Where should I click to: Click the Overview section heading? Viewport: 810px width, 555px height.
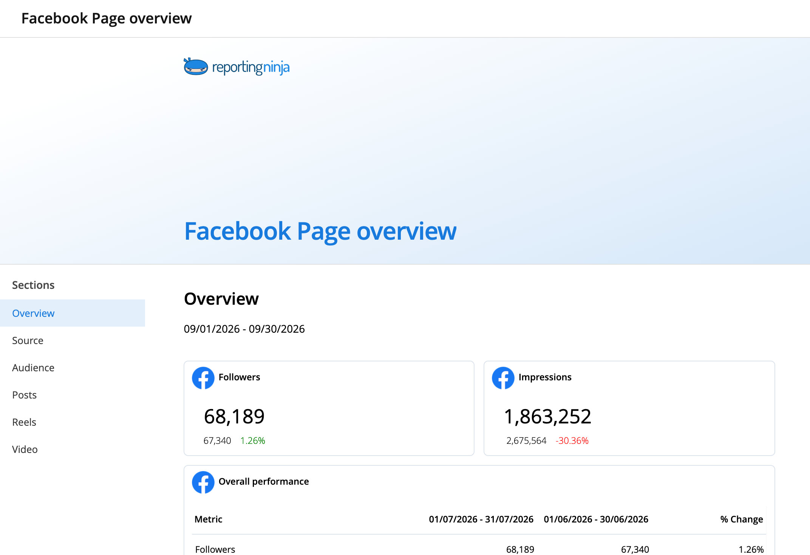[x=221, y=299]
